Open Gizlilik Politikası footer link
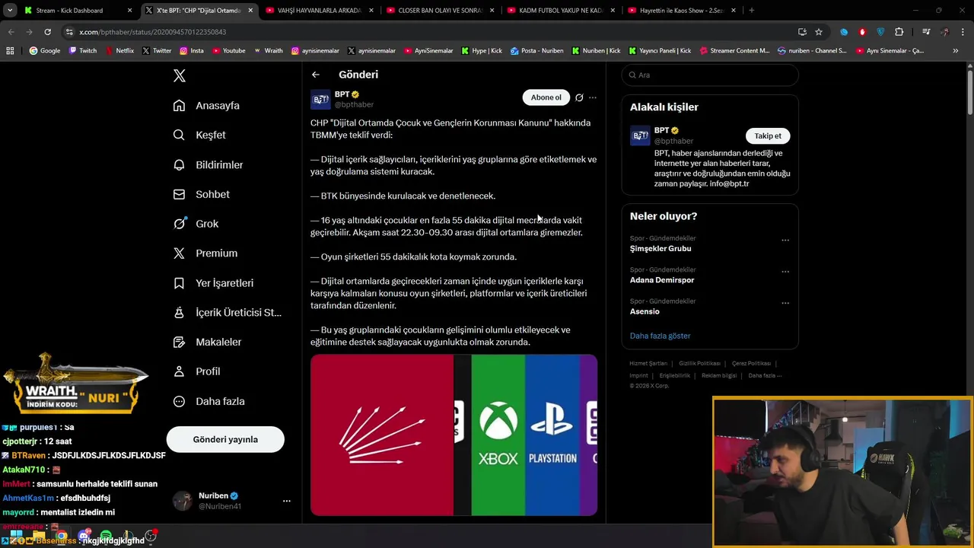The height and width of the screenshot is (548, 974). point(699,364)
